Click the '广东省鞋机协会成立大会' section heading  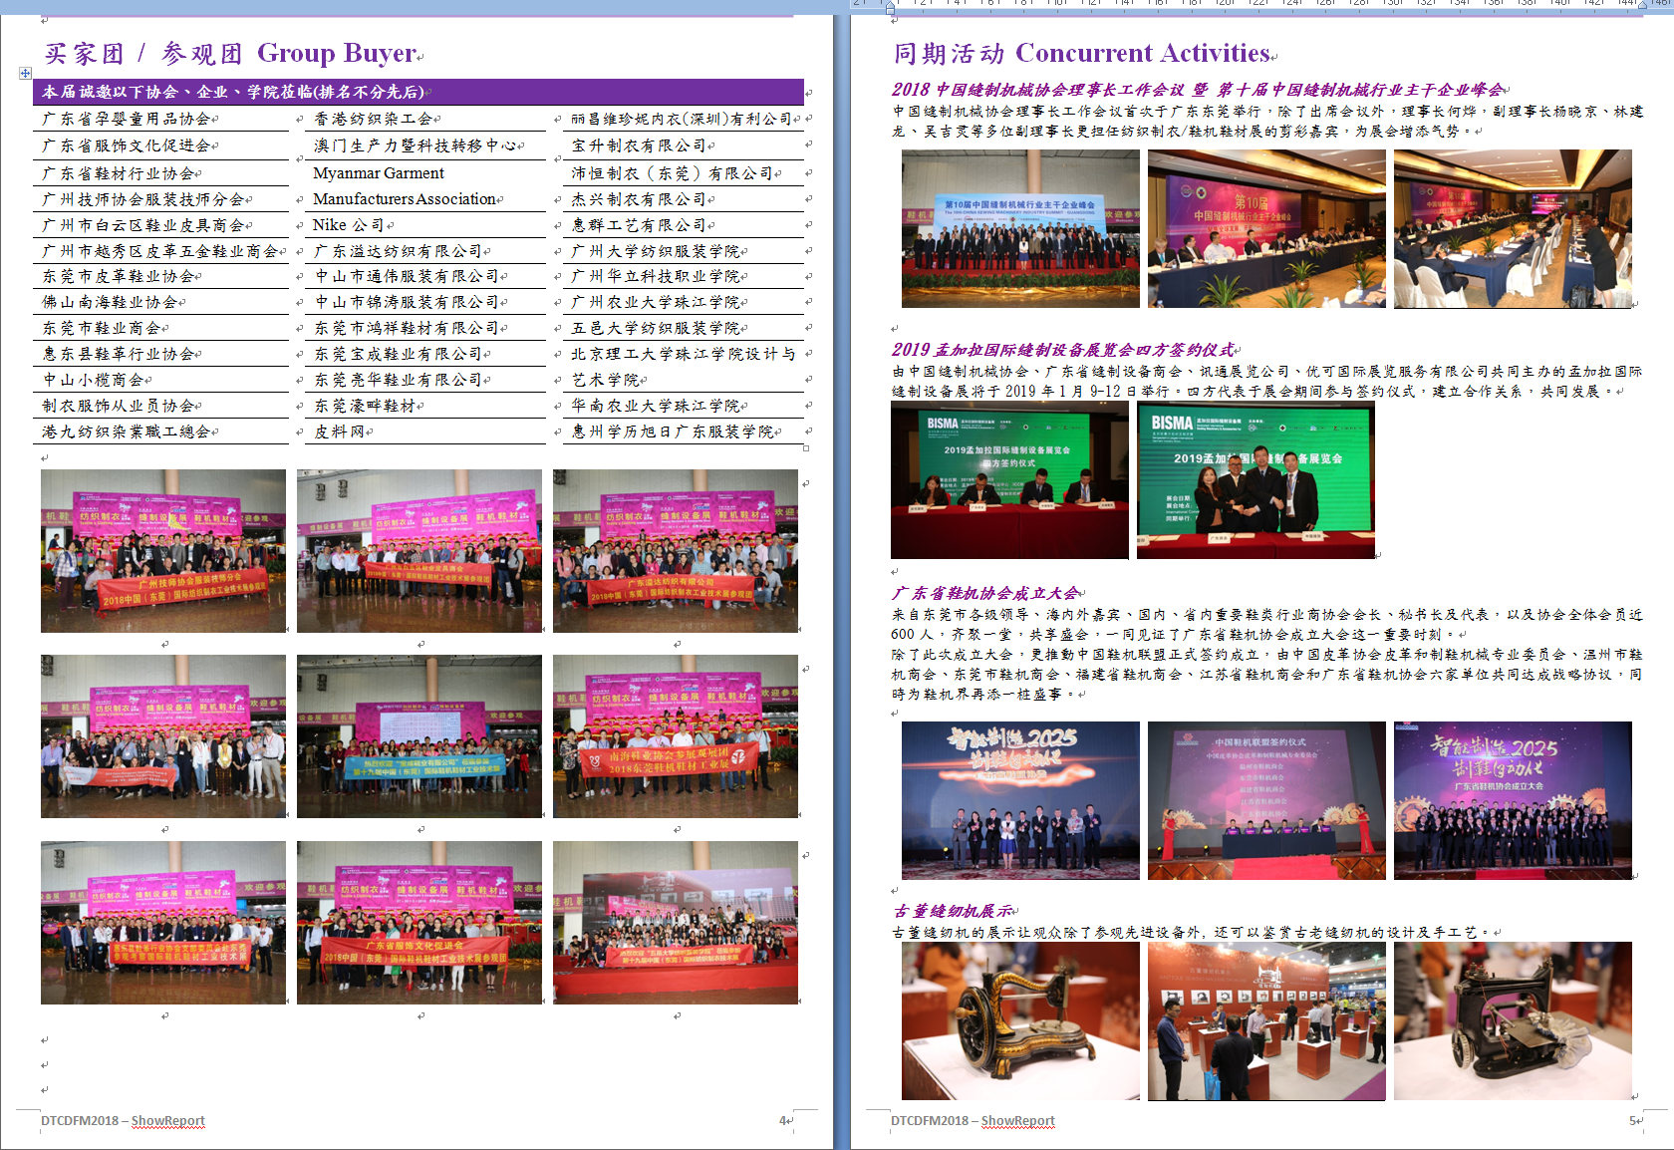[984, 593]
